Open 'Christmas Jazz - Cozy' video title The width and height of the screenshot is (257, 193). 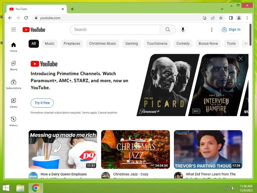point(131,174)
